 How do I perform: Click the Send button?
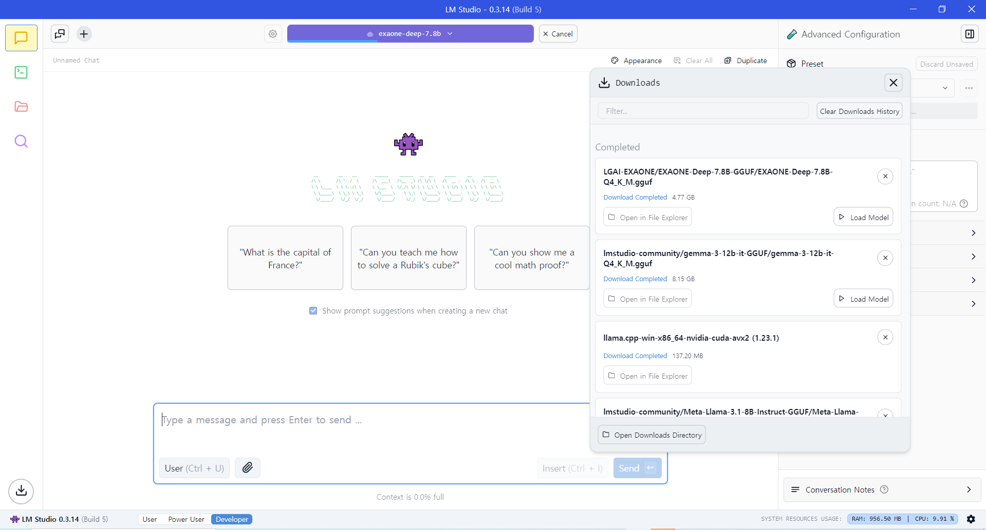(x=637, y=468)
